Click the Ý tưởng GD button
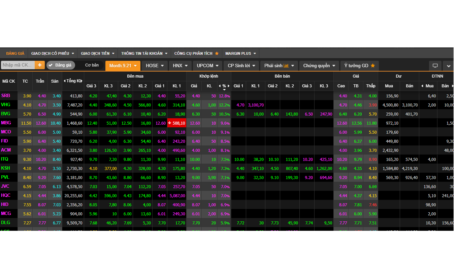Viewport: 460px width, 258px height. coord(359,66)
